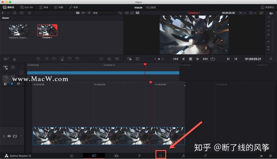
Task: Open the Media Pool (媒体池) tab
Action: (x=8, y=7)
